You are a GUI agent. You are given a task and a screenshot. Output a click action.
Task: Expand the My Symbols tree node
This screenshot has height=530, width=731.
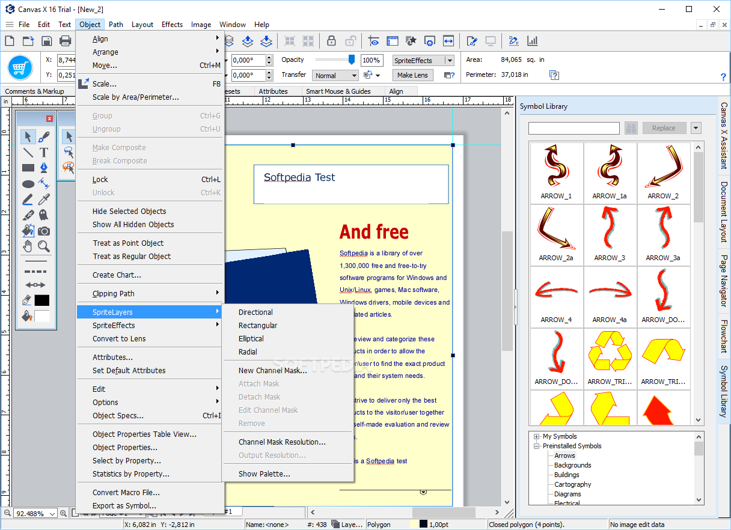(x=536, y=436)
